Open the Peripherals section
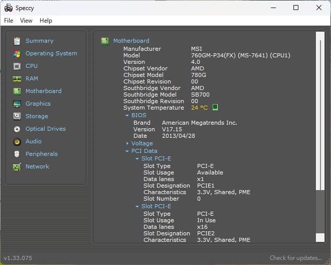The height and width of the screenshot is (265, 331). click(42, 154)
